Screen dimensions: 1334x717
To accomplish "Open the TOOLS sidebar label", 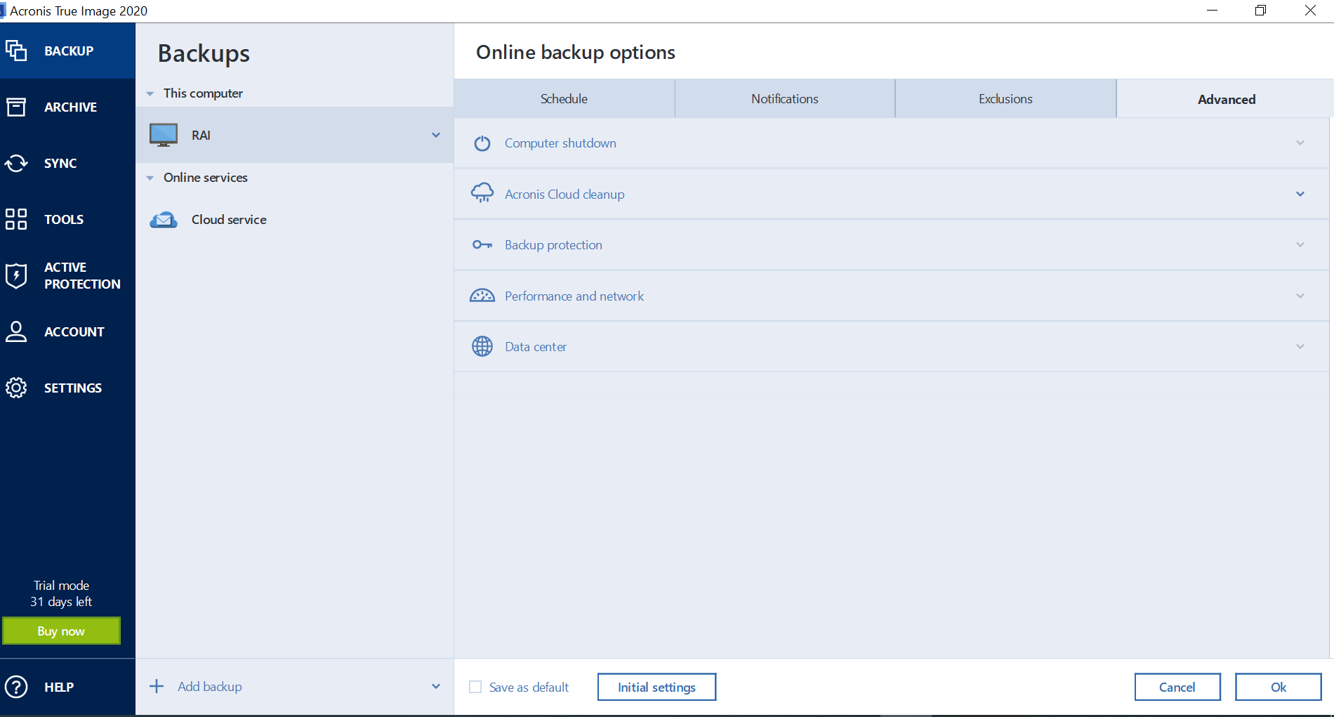I will [64, 219].
